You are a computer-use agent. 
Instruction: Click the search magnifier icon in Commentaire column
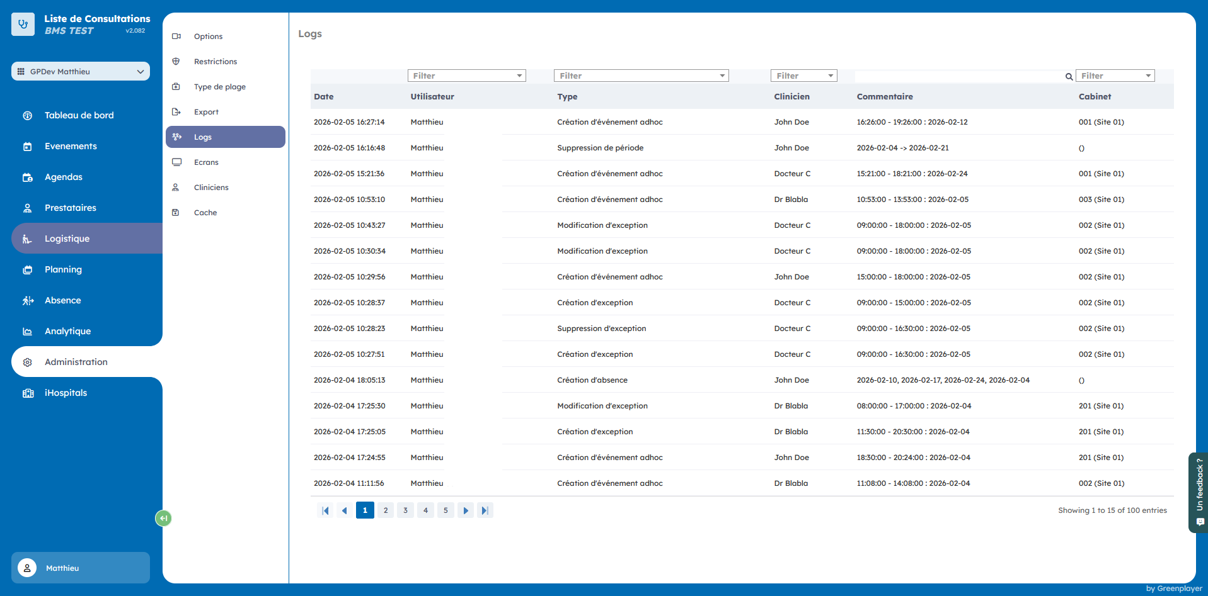pos(1069,77)
